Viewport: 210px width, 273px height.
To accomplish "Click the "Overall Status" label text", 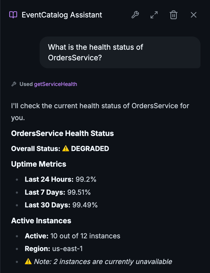I will [36, 149].
